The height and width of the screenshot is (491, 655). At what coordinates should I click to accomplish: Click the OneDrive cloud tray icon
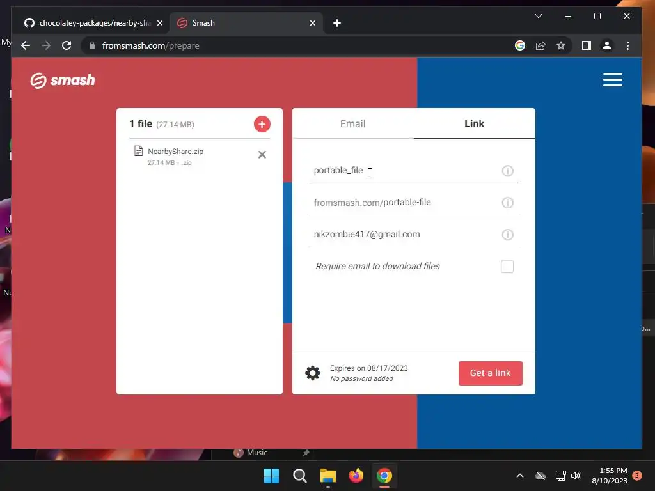pos(541,476)
